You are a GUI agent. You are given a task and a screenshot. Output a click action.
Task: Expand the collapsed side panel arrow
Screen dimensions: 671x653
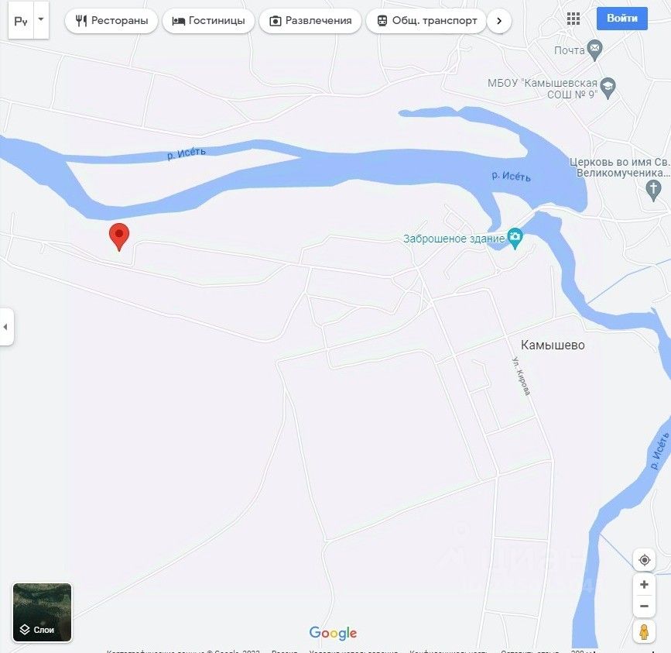click(x=6, y=327)
